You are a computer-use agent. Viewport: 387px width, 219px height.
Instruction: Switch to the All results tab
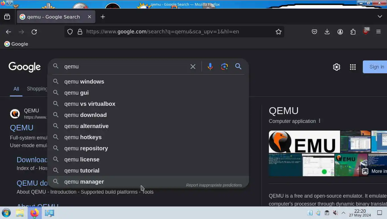click(x=16, y=89)
